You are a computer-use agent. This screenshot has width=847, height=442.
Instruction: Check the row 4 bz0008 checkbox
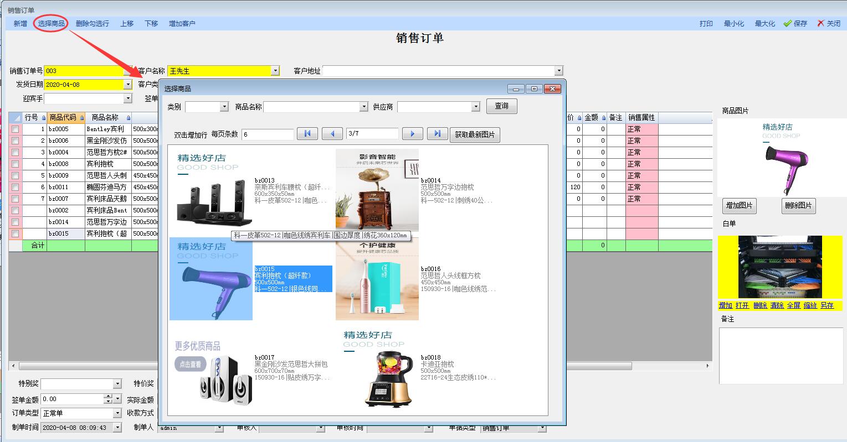coord(16,164)
